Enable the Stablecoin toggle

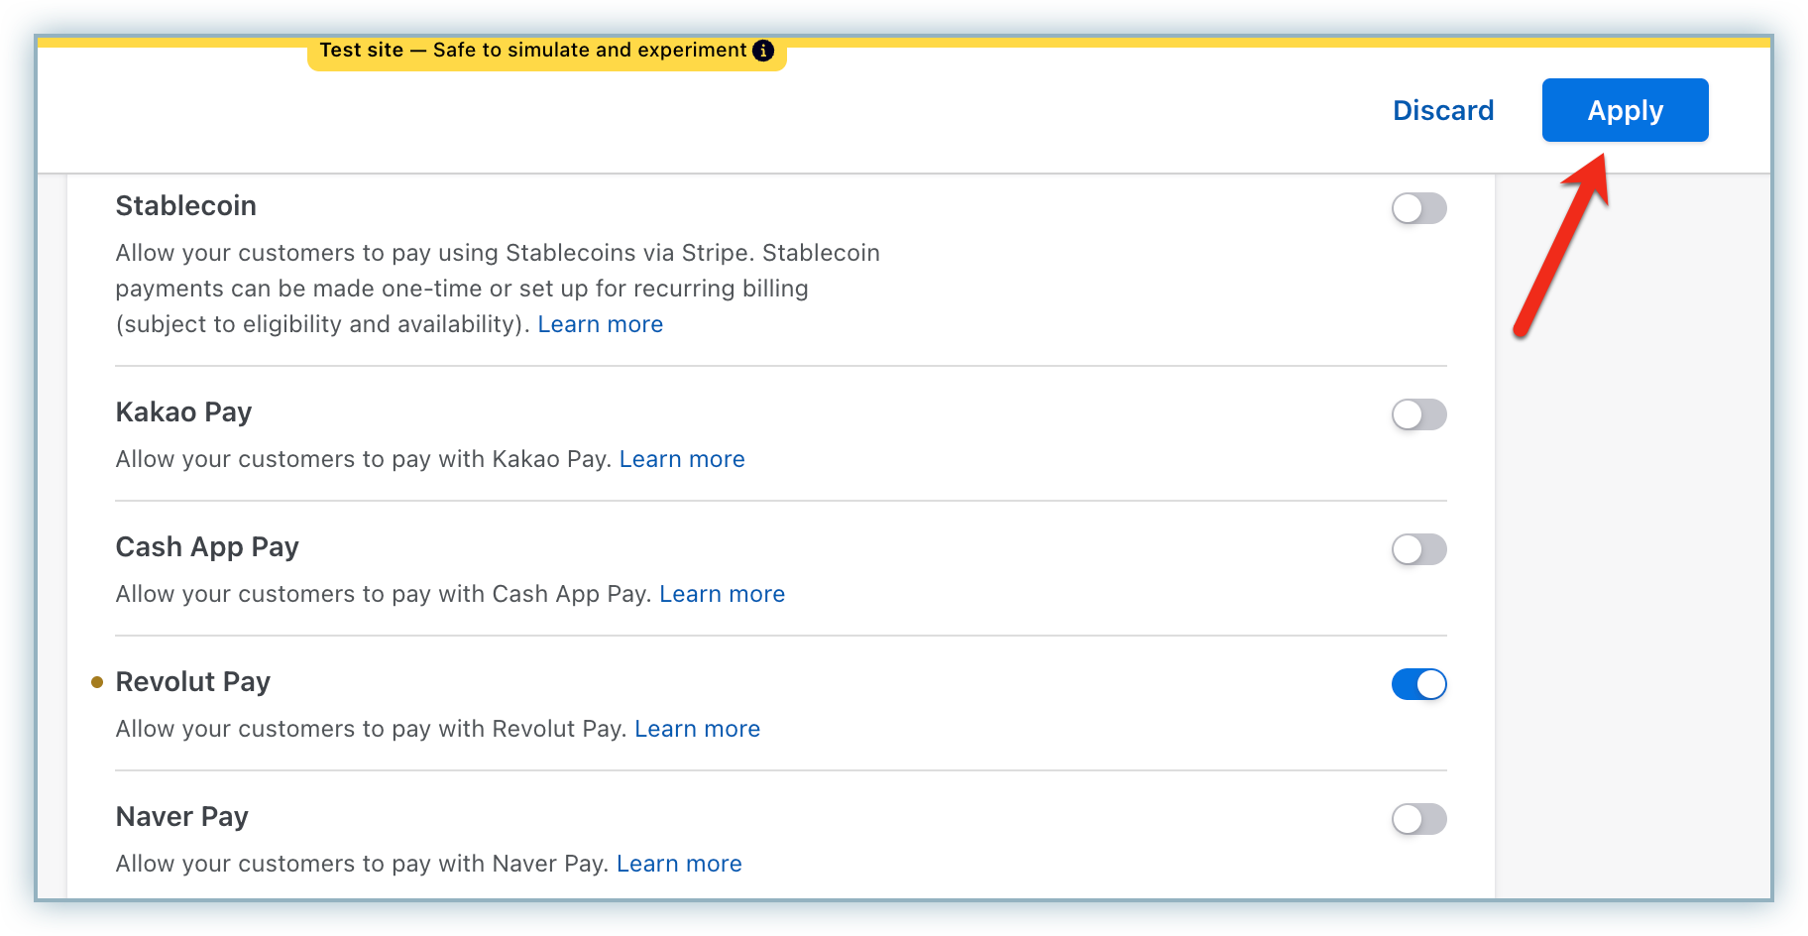pos(1418,208)
